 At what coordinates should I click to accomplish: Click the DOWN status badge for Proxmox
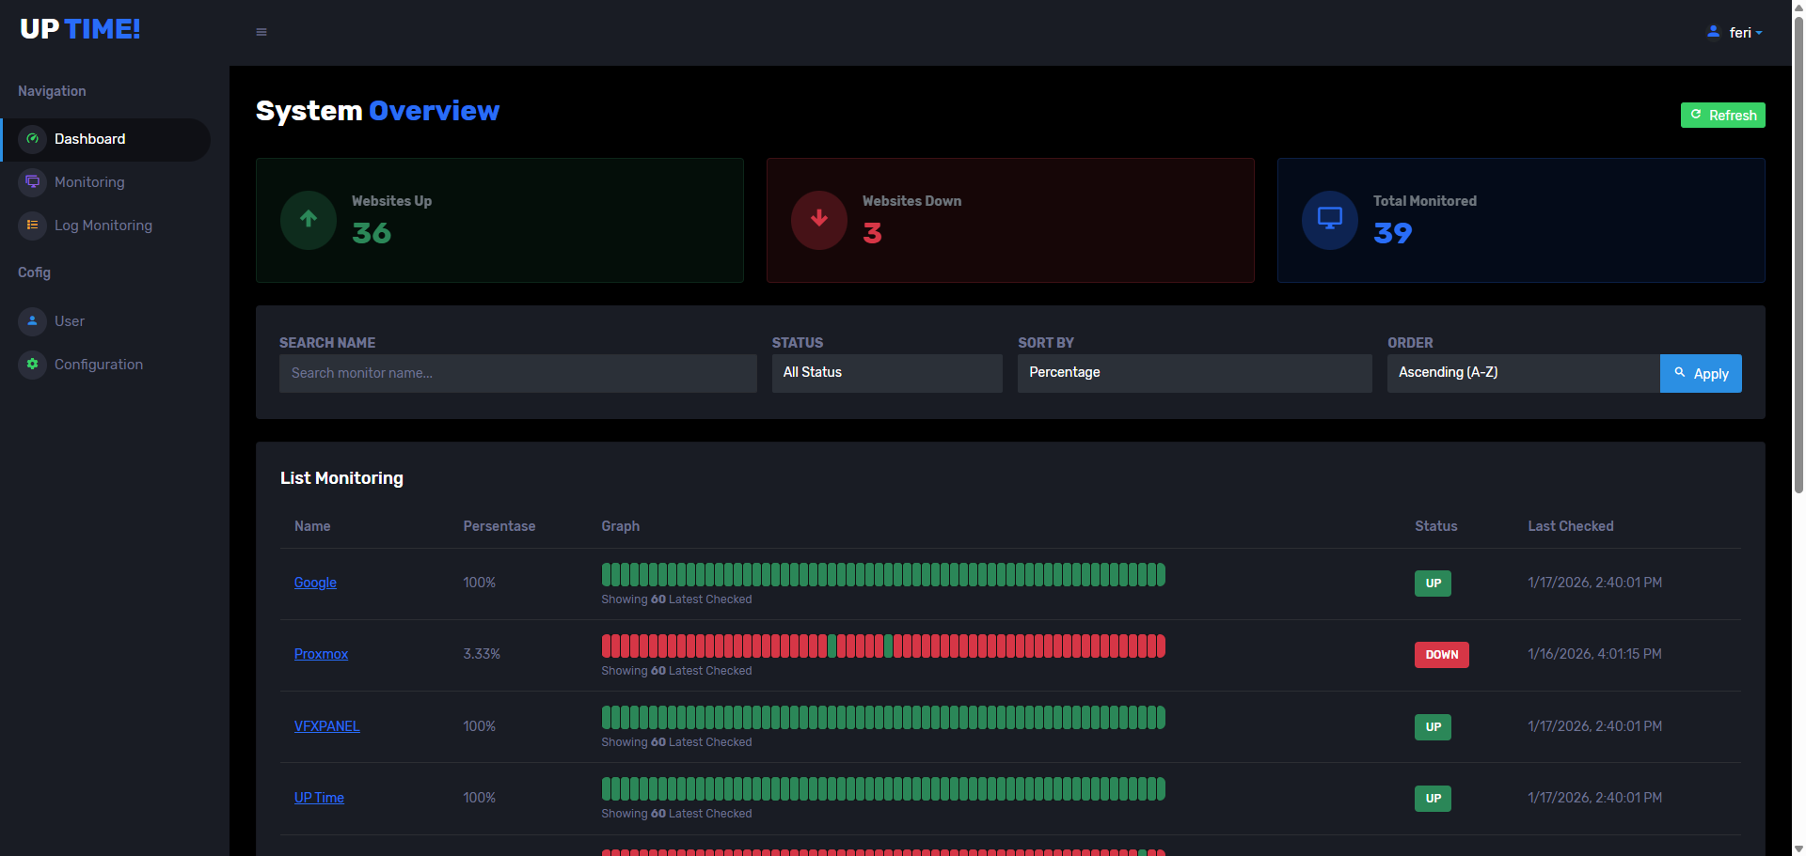coord(1441,654)
